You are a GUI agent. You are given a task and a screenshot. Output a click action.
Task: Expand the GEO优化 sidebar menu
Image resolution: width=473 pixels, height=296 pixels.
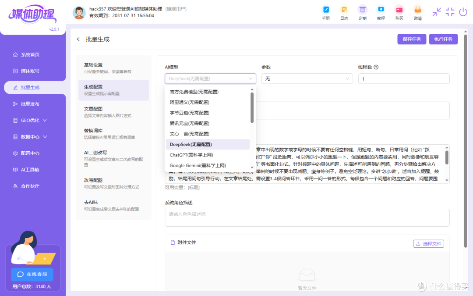pos(30,120)
